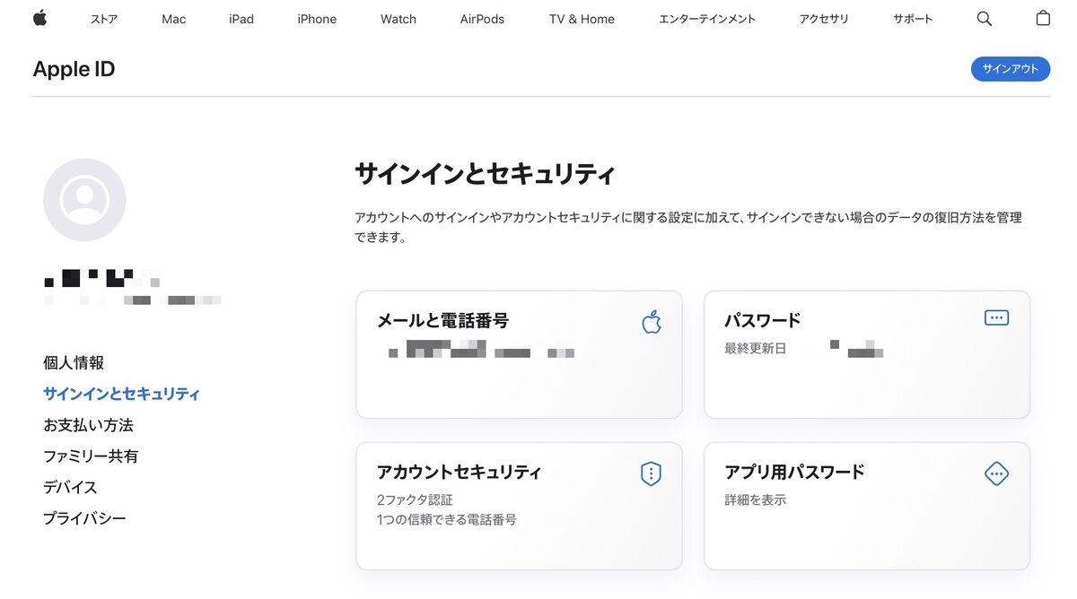Go to お支払い方法 in the sidebar

pyautogui.click(x=88, y=425)
